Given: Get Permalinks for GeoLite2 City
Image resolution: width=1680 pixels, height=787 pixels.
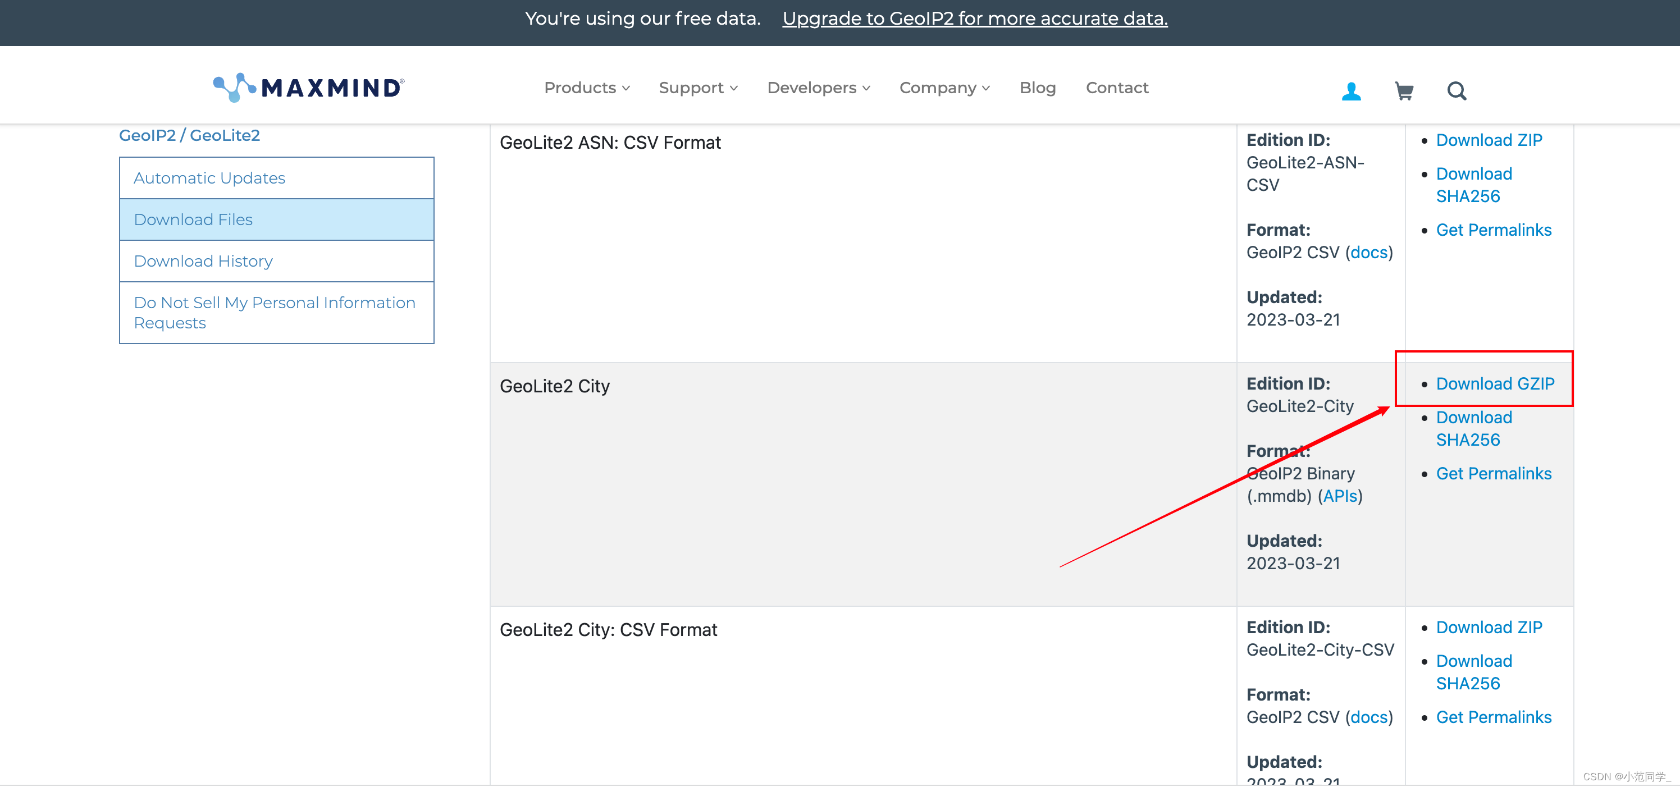Looking at the screenshot, I should [1493, 473].
